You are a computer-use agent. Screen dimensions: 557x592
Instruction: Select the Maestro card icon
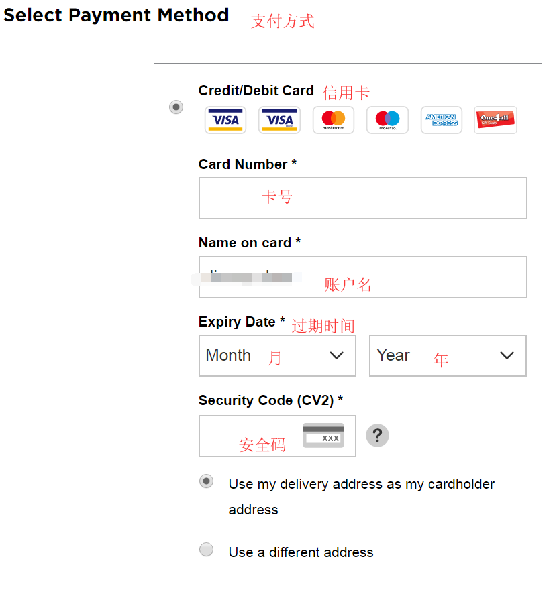click(x=387, y=121)
